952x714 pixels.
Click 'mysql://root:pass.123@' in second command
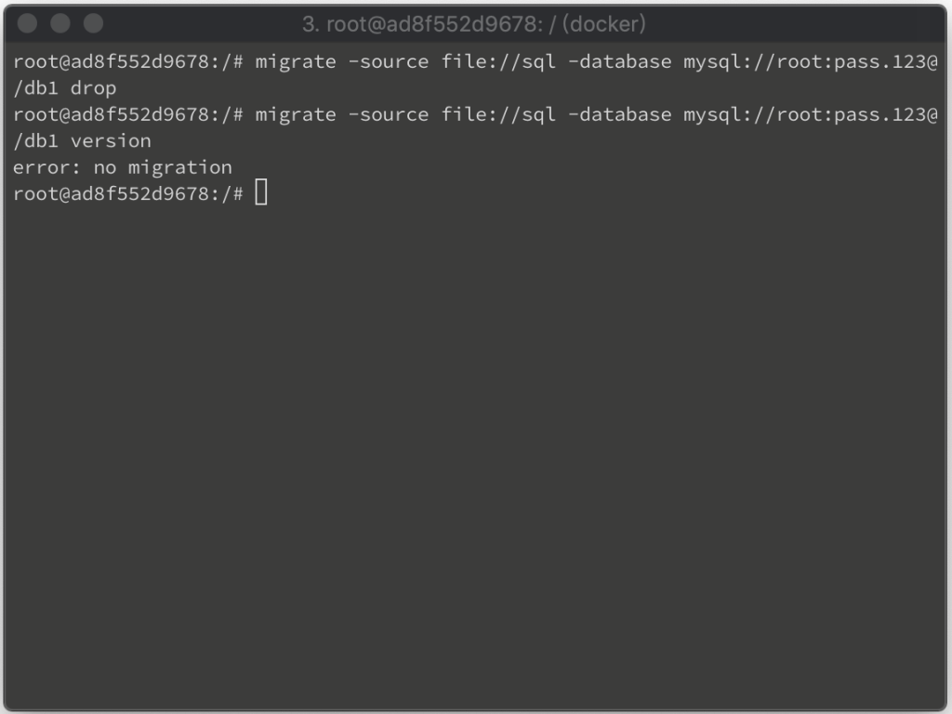coord(811,114)
